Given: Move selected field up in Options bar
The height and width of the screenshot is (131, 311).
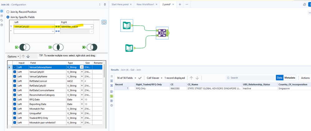Looking at the screenshot, I should click(23, 56).
